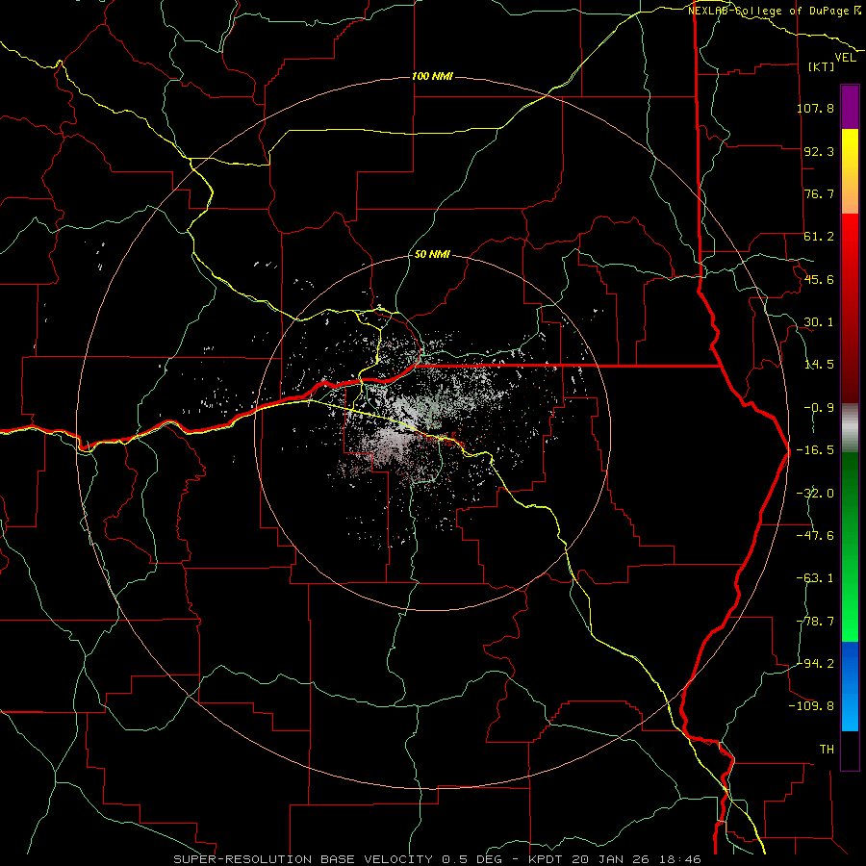The width and height of the screenshot is (866, 866).
Task: Click the red segment of the color bar
Action: (850, 308)
